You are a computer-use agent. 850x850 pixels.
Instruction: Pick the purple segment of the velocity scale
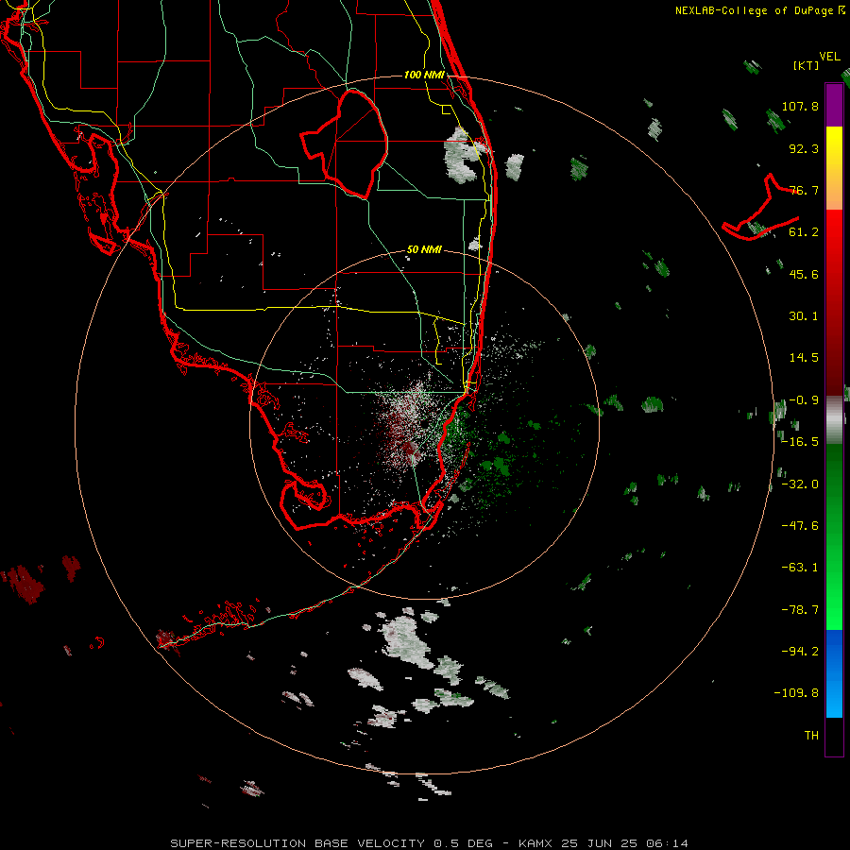click(x=834, y=105)
